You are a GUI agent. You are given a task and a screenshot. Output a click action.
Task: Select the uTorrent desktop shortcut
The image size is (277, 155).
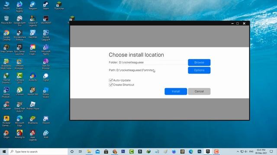(19, 91)
